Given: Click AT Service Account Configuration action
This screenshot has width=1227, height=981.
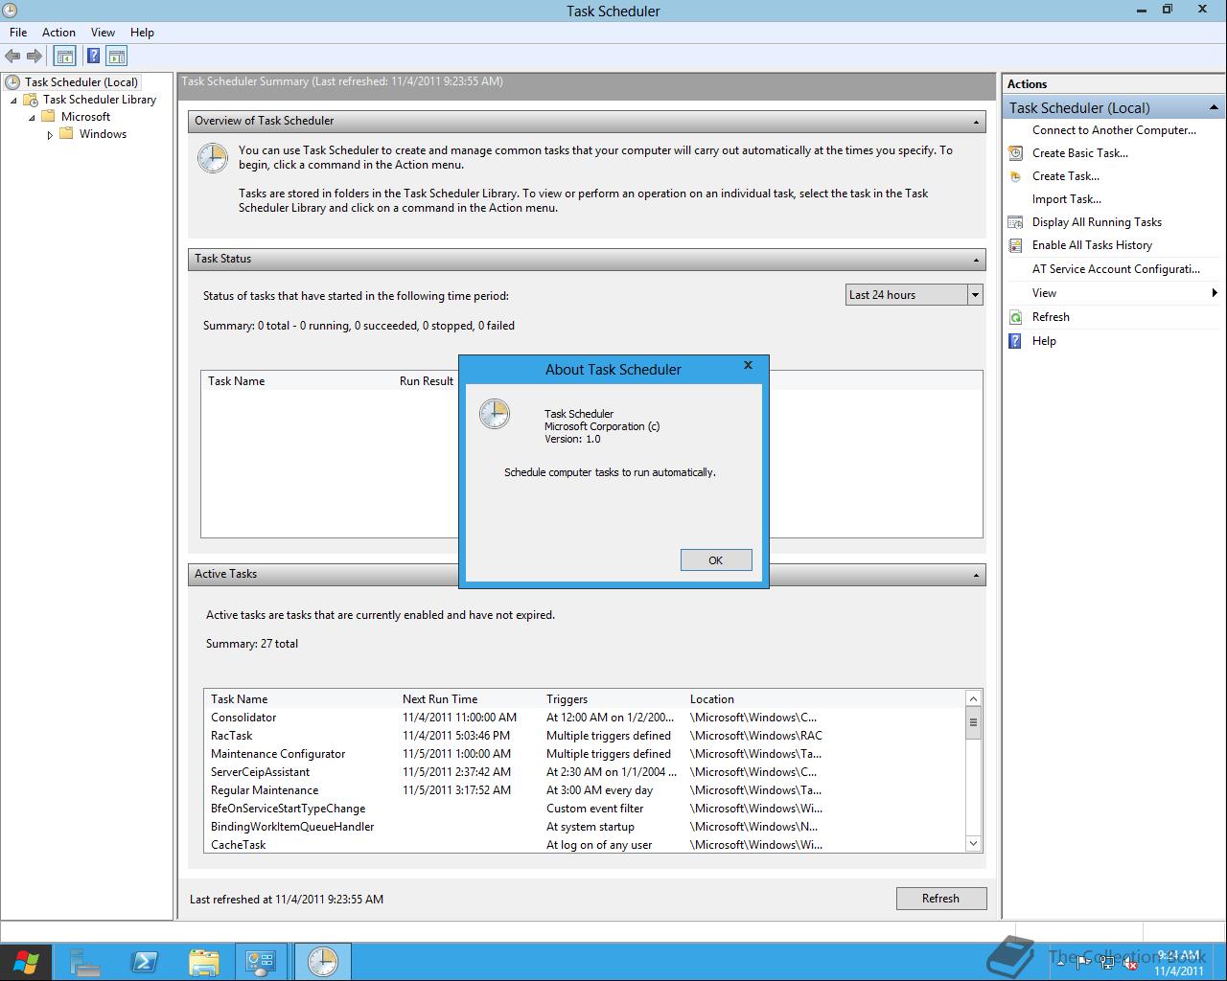Looking at the screenshot, I should (x=1116, y=269).
